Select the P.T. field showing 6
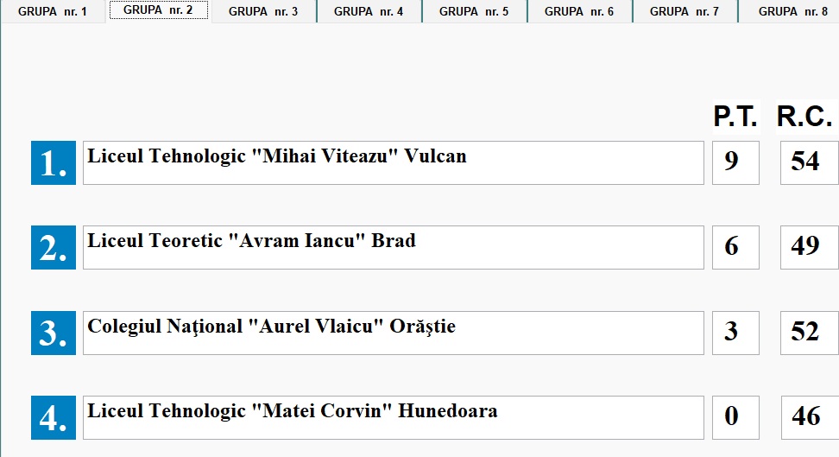This screenshot has height=457, width=839. point(735,247)
